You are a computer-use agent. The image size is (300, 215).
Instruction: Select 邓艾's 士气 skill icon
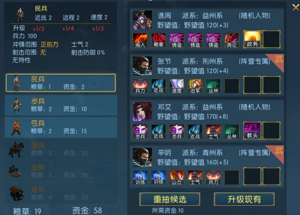213,132
